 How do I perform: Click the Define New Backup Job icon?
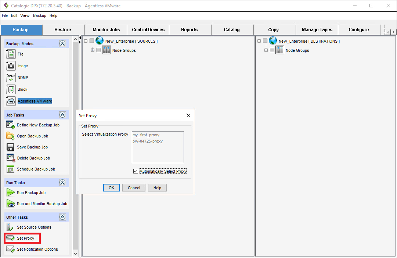[x=11, y=125]
